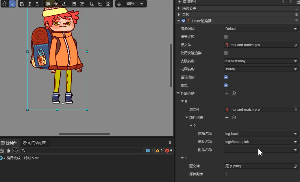Open the 动画名称 dropdown showing aware
The width and height of the screenshot is (300, 182).
click(261, 69)
